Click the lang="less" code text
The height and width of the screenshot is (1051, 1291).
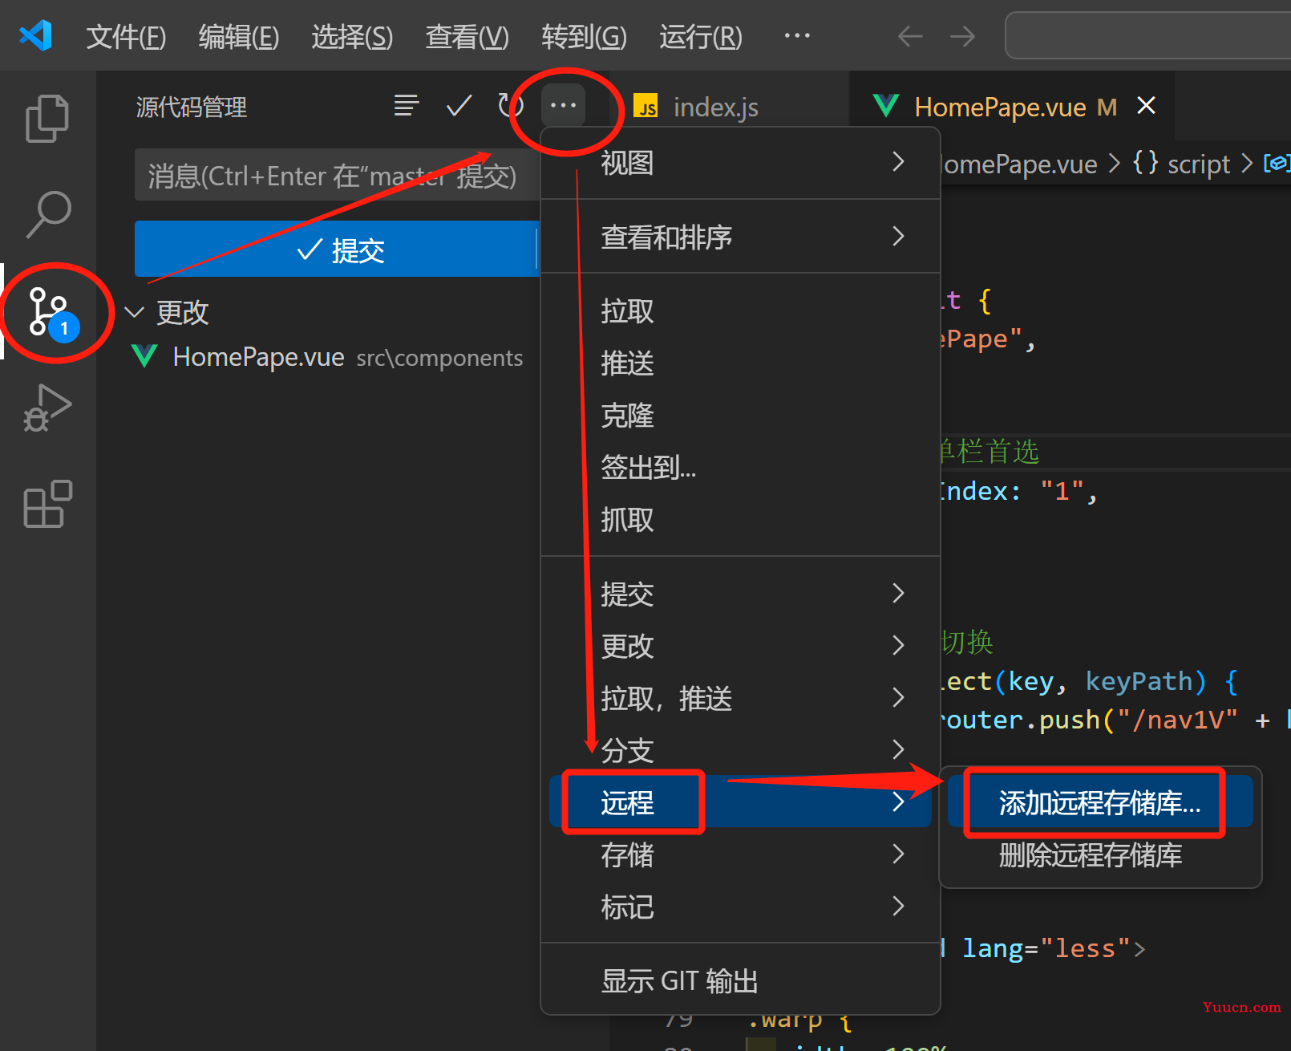(1046, 948)
